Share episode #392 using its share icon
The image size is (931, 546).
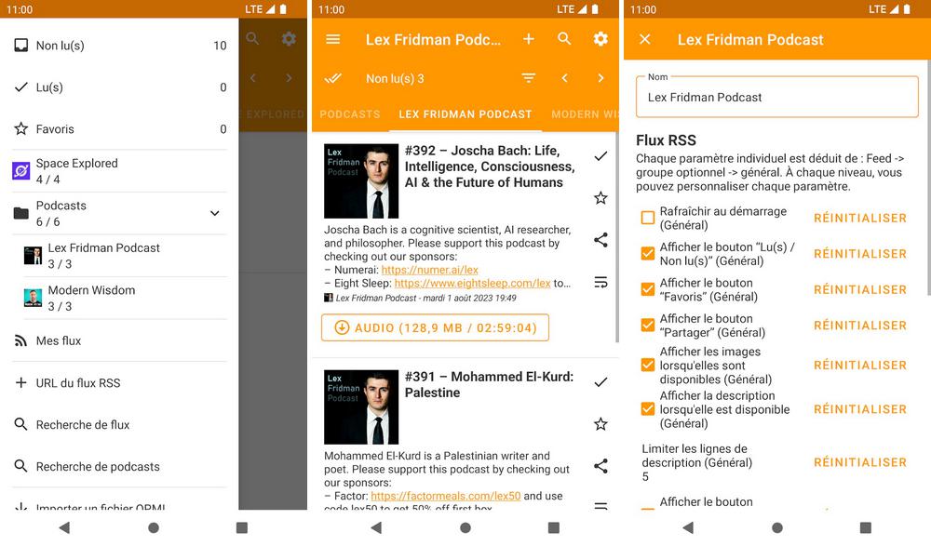click(x=600, y=240)
